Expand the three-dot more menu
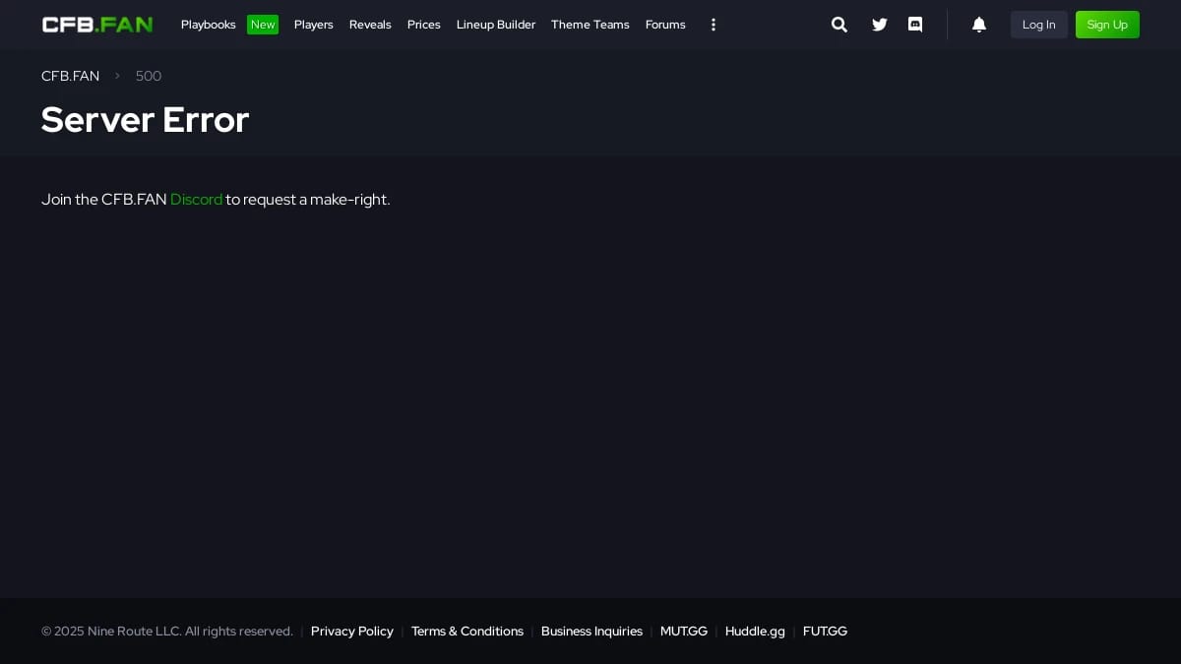Viewport: 1181px width, 664px height. point(714,25)
